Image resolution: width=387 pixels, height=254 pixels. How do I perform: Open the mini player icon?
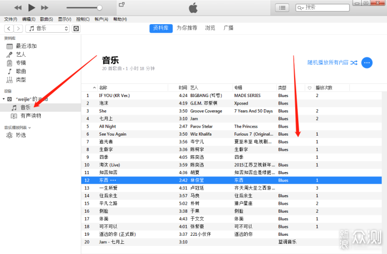point(121,4)
